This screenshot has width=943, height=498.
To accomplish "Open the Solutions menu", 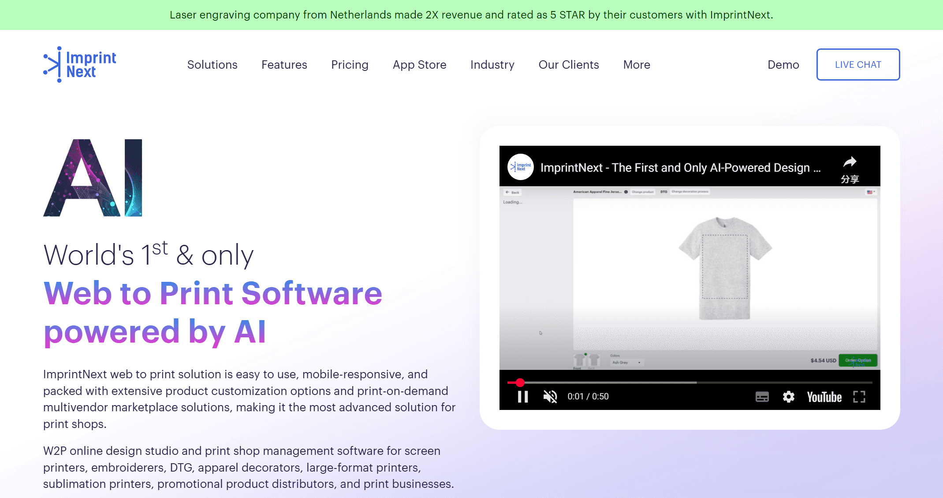I will [212, 65].
